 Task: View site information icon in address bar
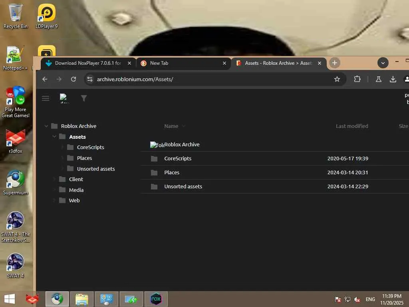click(x=90, y=79)
